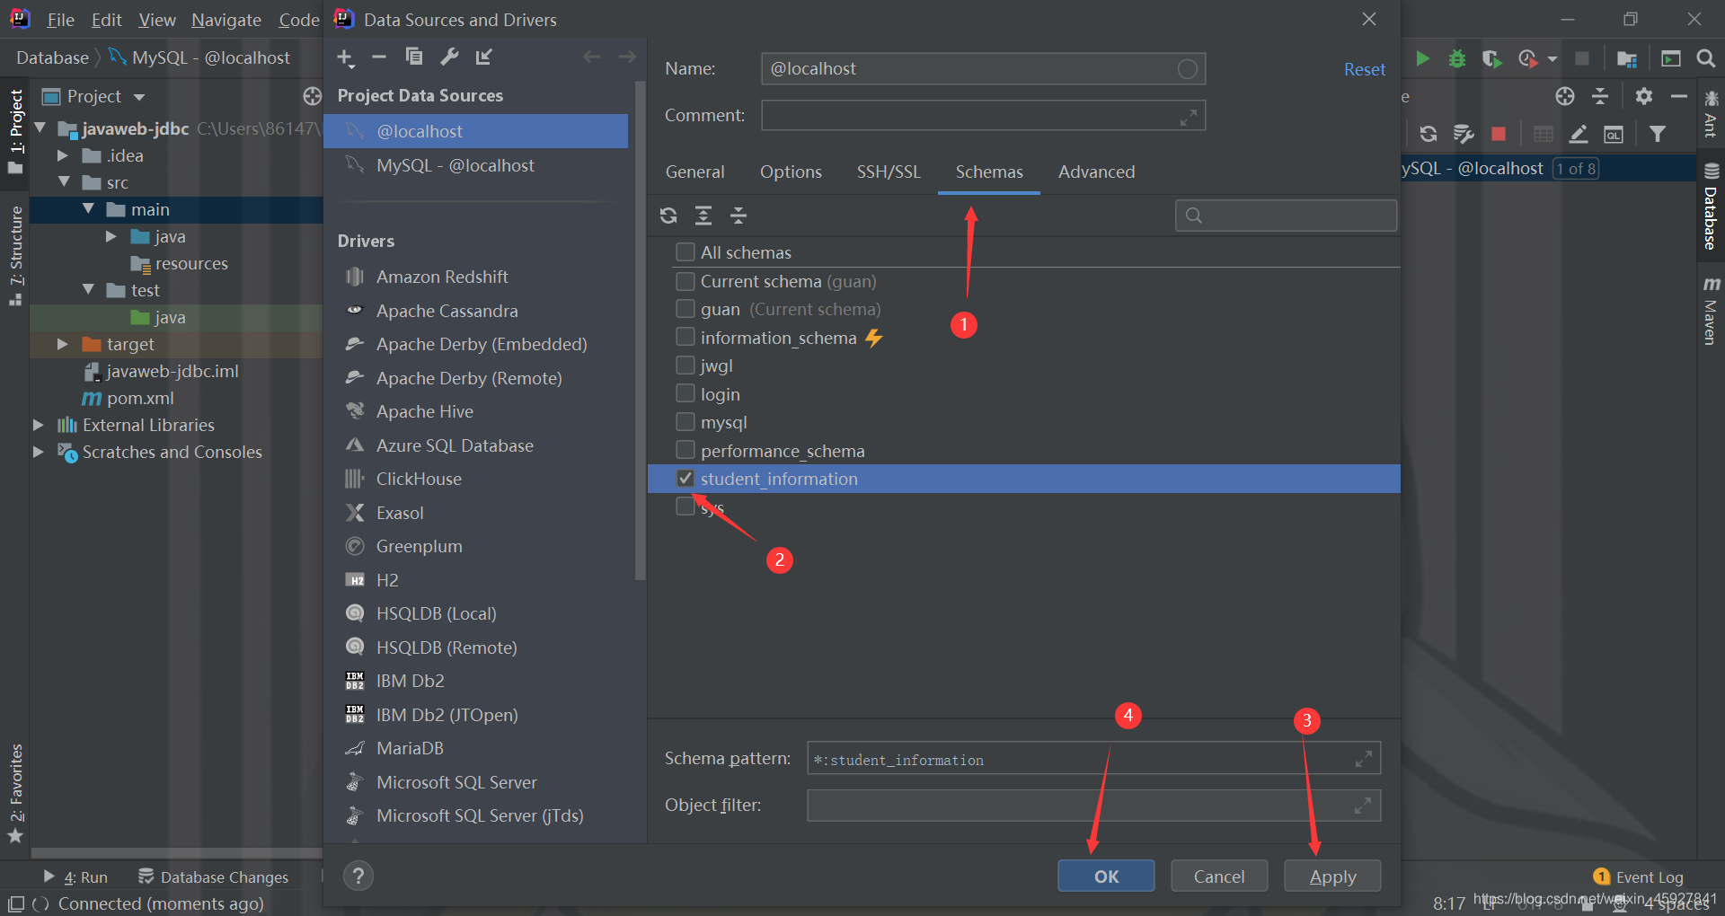Open pom.xml in project tree
The image size is (1725, 916).
139,398
